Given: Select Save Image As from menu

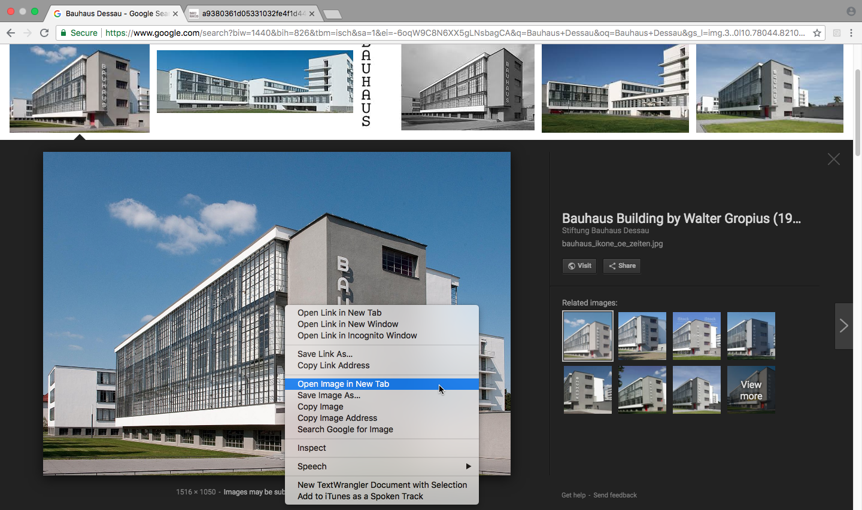Looking at the screenshot, I should point(329,395).
